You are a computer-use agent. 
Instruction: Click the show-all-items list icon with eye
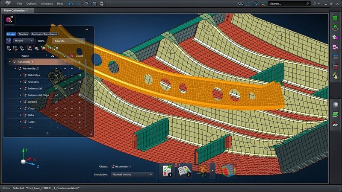coord(9,48)
